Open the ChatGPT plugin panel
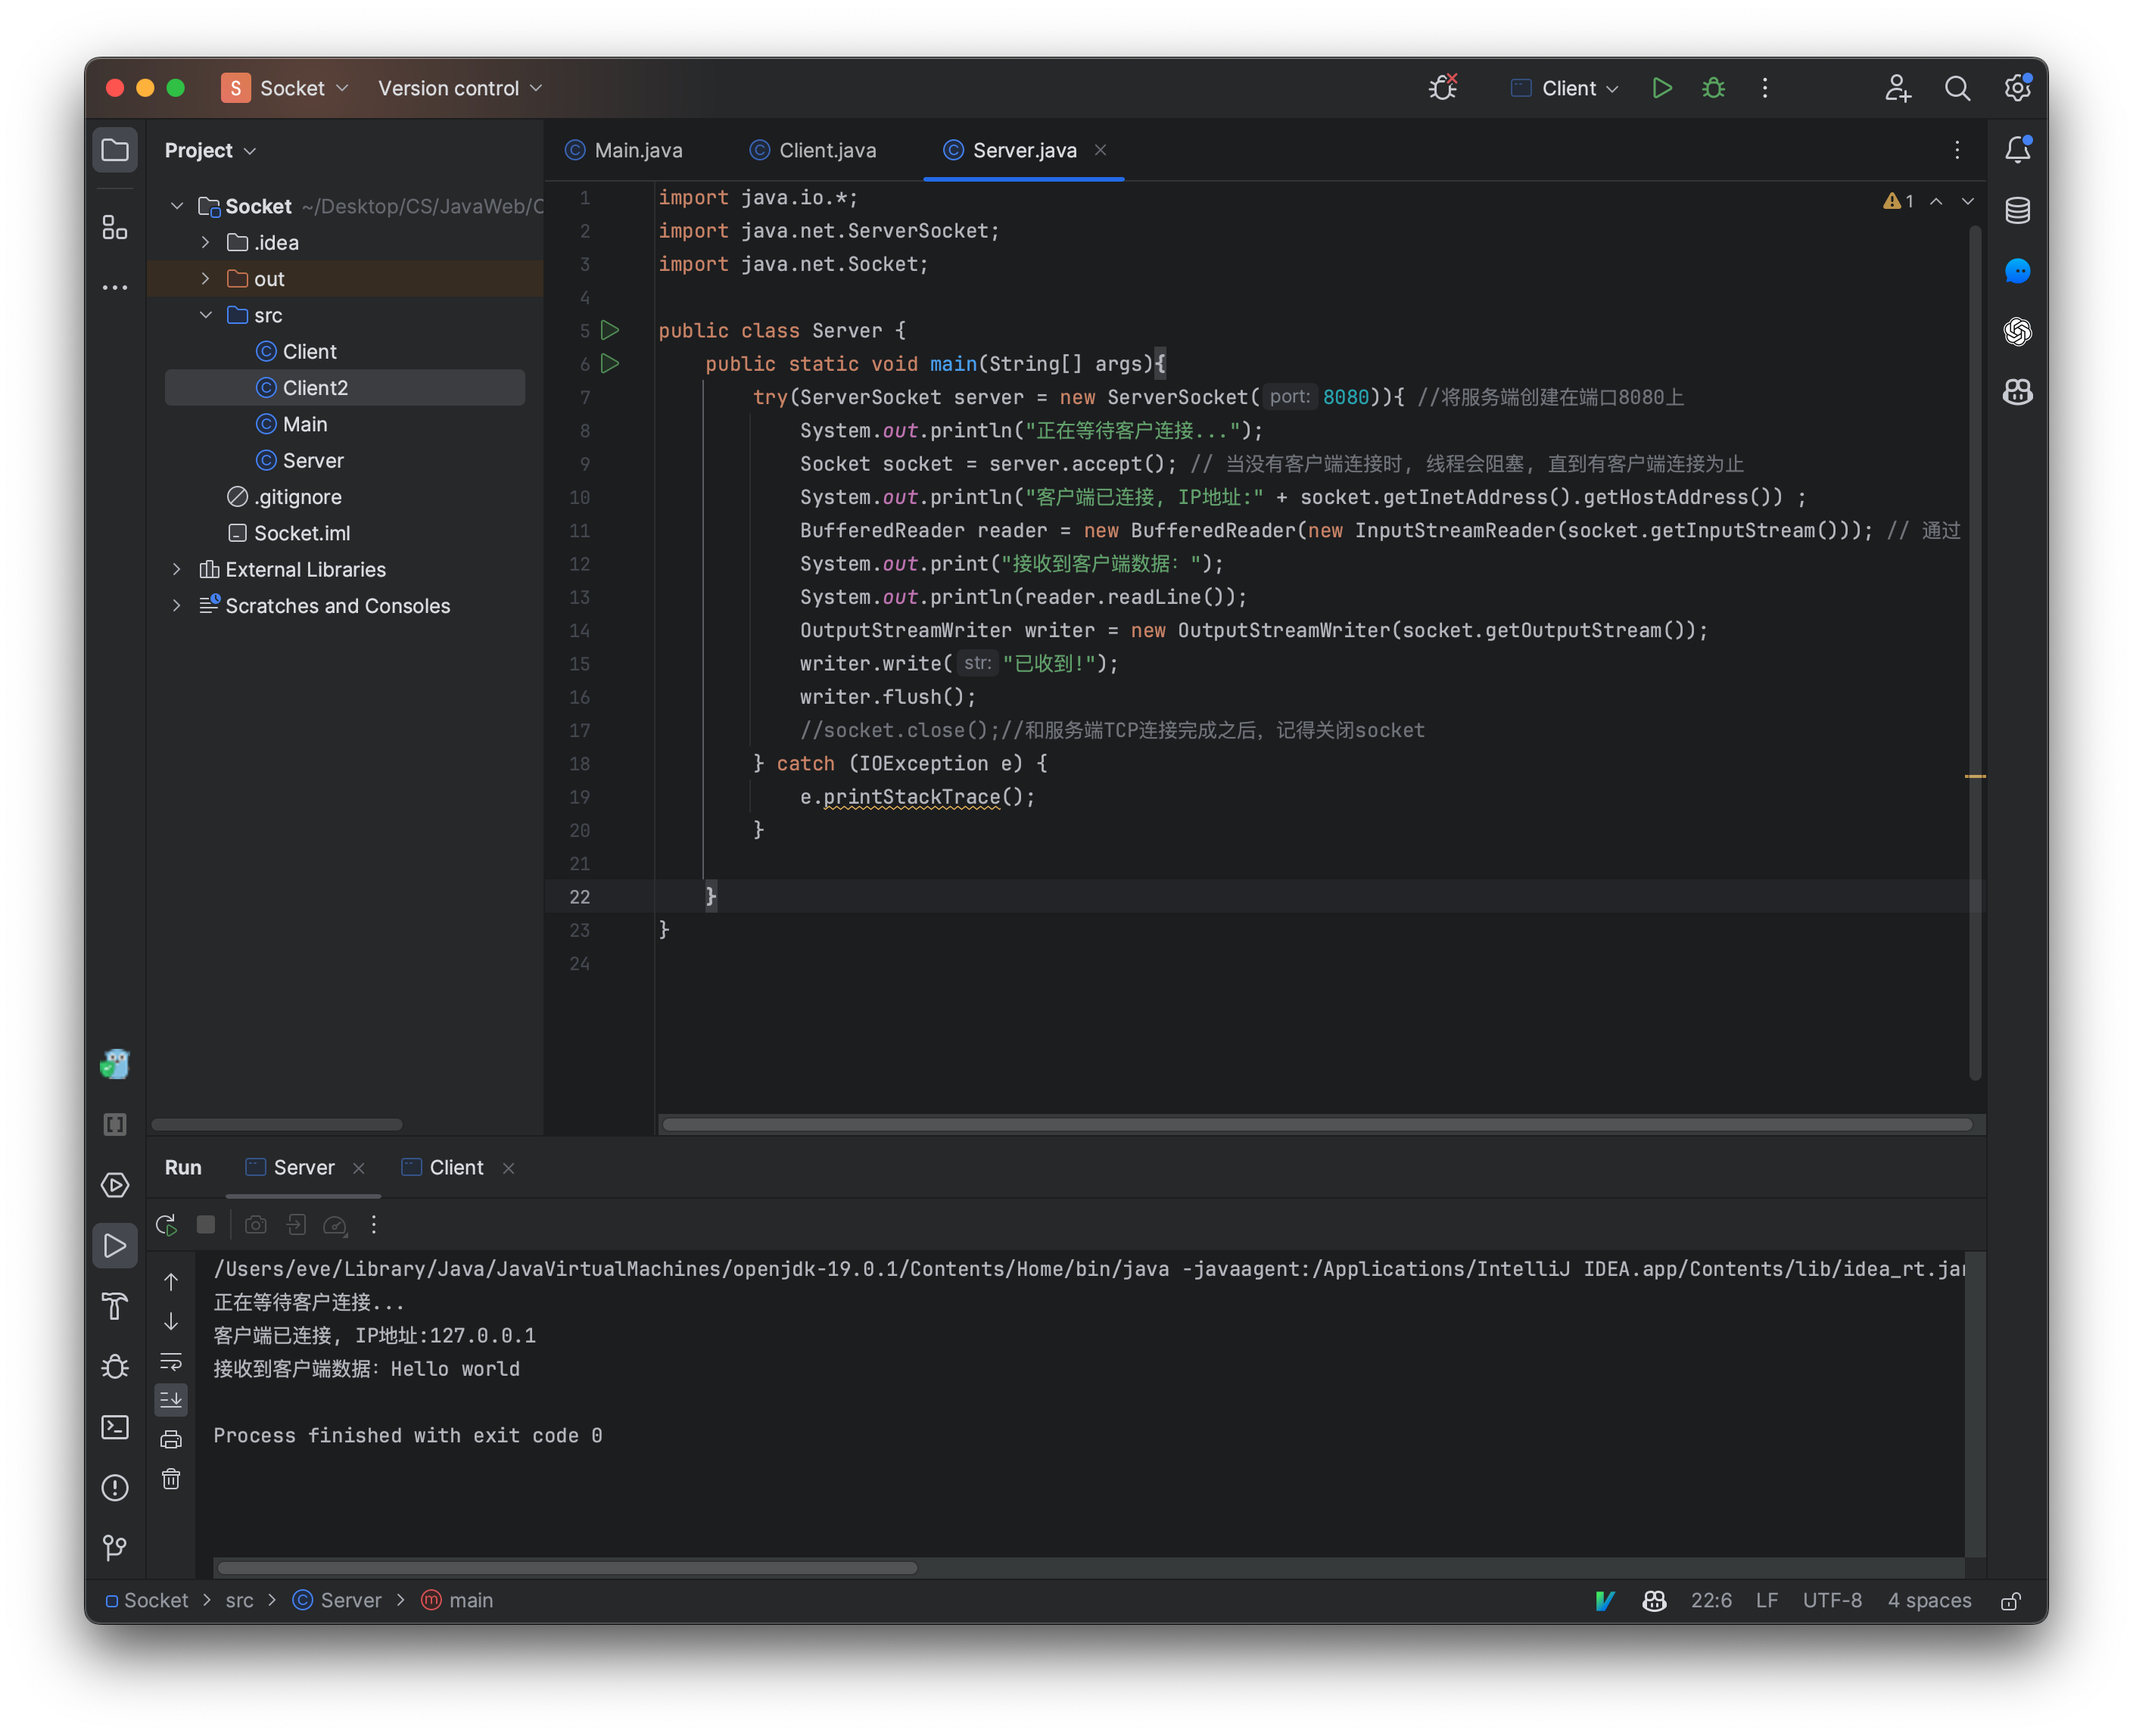Screen dimensions: 2133x1736 2018,331
